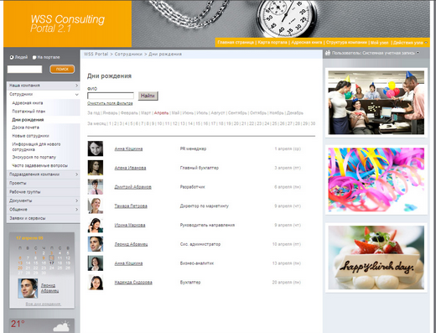Screen dimensions: 436x333
Task: Expand the Наша компания menu arrow
Action: pyautogui.click(x=76, y=86)
